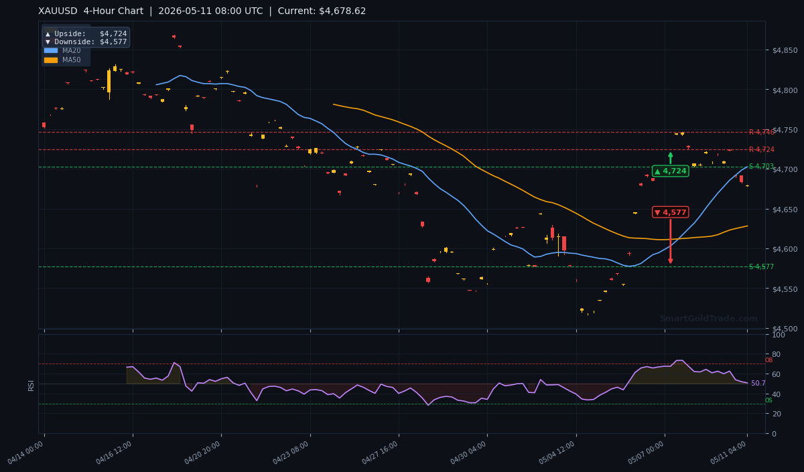Click the $4,650 price axis label
The width and height of the screenshot is (804, 472).
[x=785, y=210]
